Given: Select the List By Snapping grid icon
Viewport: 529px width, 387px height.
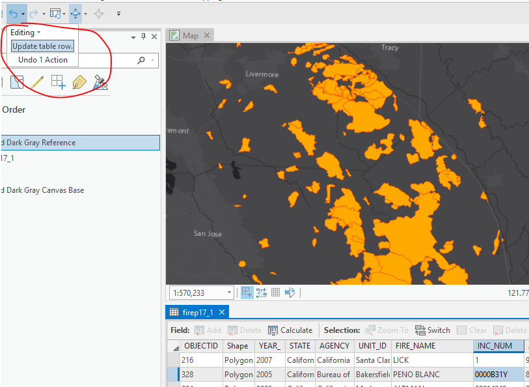Looking at the screenshot, I should click(x=59, y=81).
